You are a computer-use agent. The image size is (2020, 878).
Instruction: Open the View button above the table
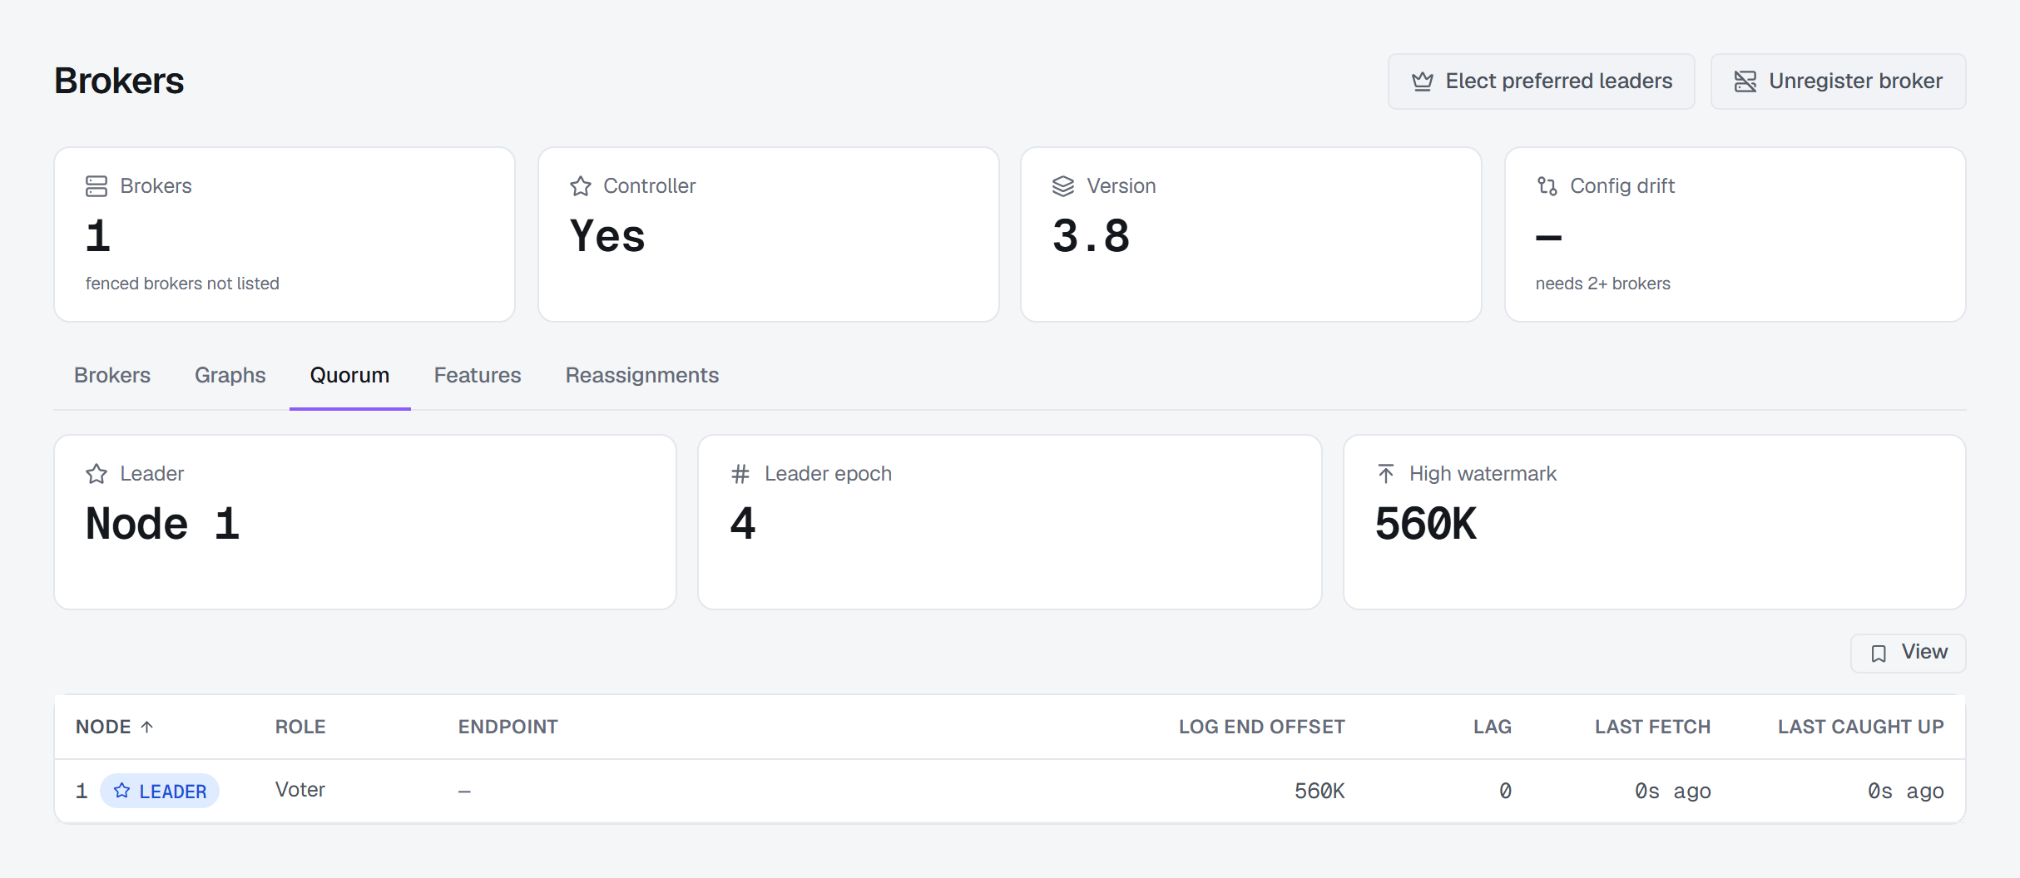point(1909,654)
